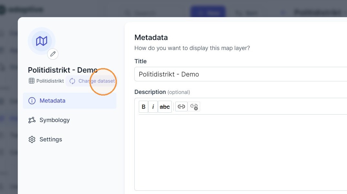The image size is (347, 194).
Task: Click the Symbology nodes icon
Action: [x=32, y=120]
